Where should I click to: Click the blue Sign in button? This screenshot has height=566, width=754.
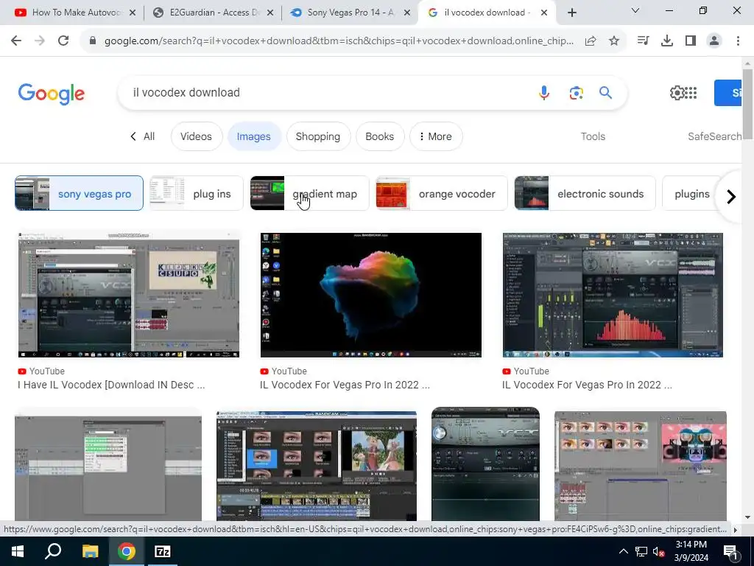(x=728, y=93)
